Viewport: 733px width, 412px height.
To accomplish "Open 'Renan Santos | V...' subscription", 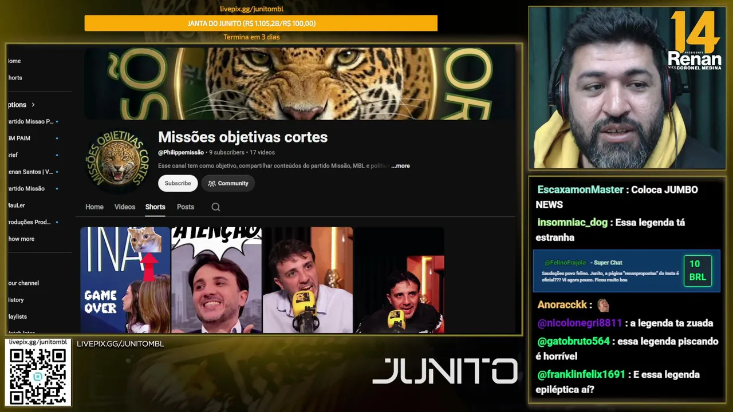I will point(30,172).
